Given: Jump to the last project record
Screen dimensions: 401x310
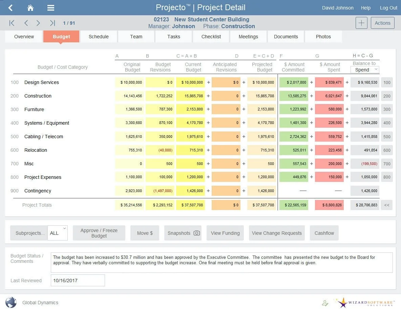Looking at the screenshot, I should click(52, 23).
